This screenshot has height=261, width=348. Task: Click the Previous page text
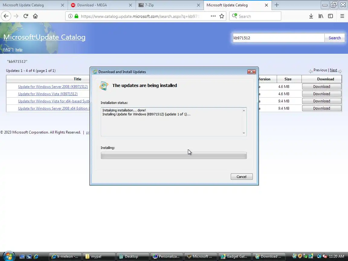(320, 70)
